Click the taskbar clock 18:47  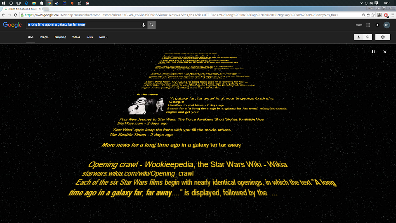point(387,3)
